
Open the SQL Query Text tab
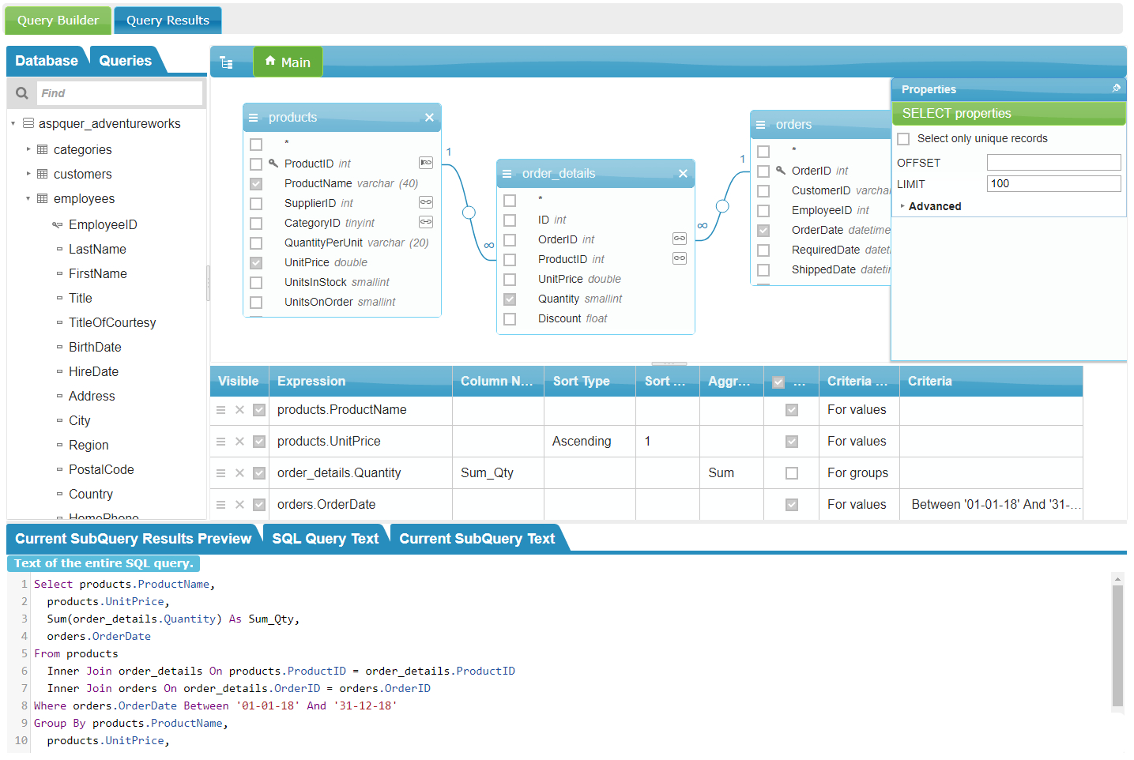[325, 536]
